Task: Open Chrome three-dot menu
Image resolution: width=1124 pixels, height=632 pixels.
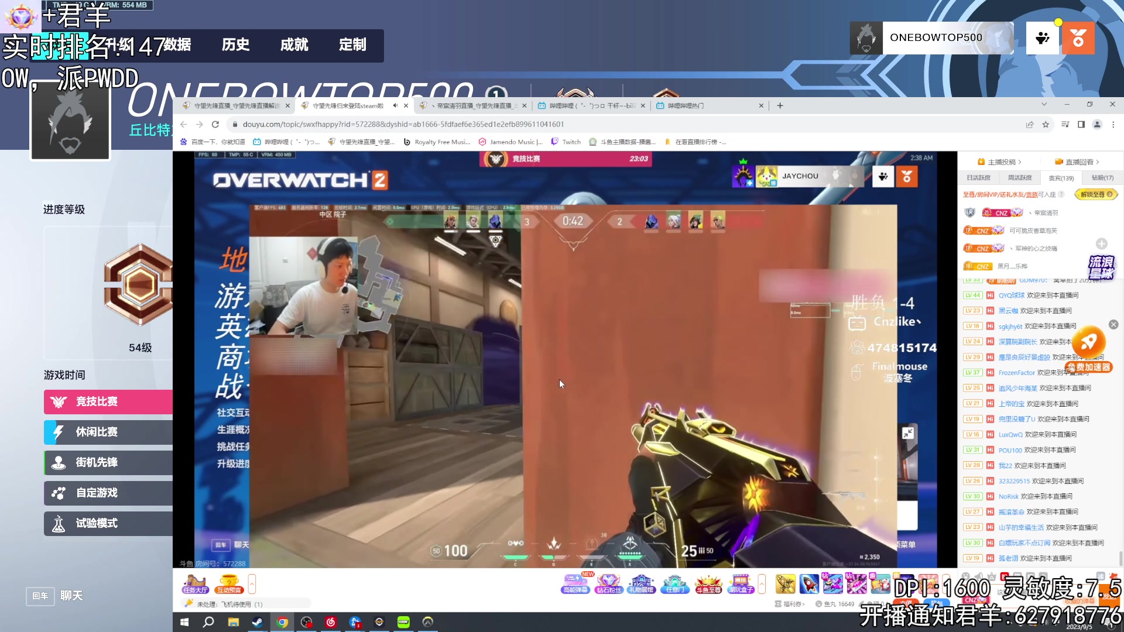Action: pos(1113,124)
